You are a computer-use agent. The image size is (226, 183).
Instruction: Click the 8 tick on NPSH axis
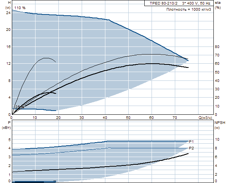(x=216, y=148)
